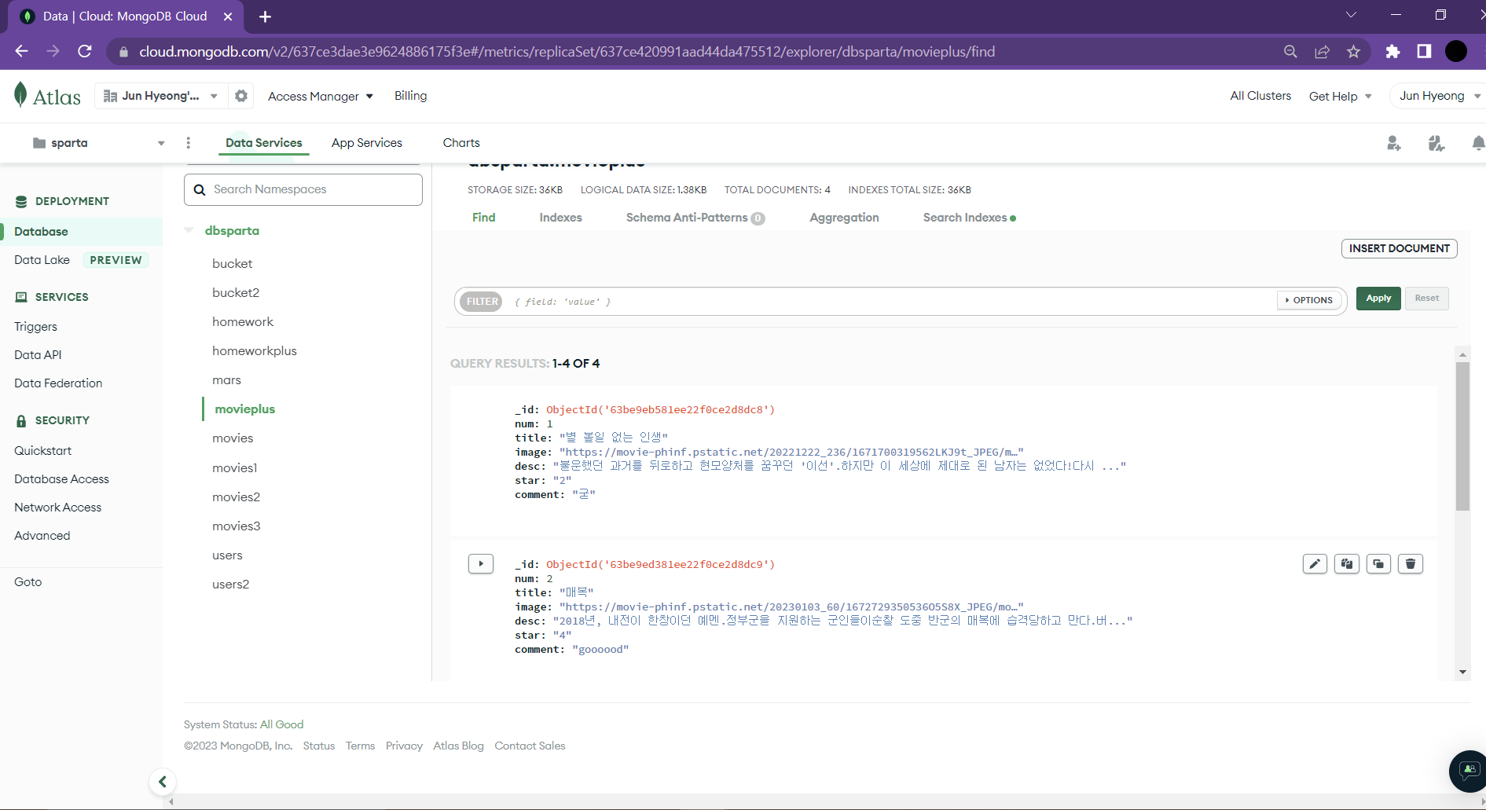Open the browser tab search chevron
The height and width of the screenshot is (810, 1486).
[1351, 15]
